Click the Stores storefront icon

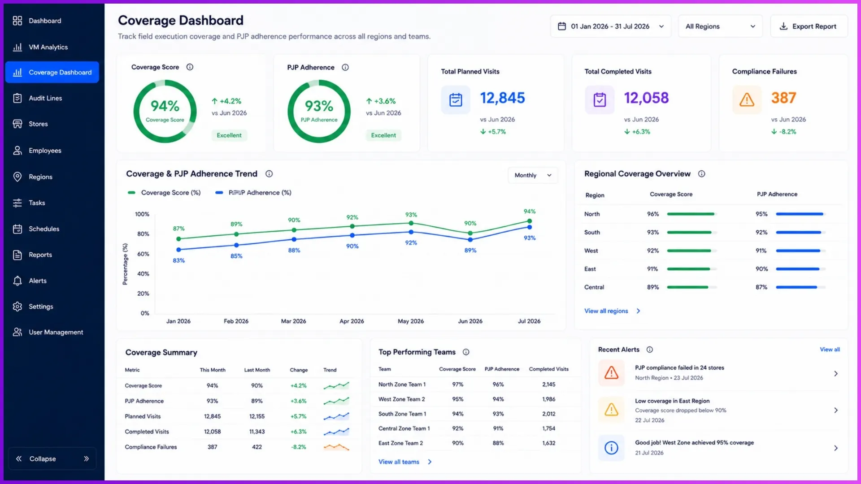coord(17,124)
